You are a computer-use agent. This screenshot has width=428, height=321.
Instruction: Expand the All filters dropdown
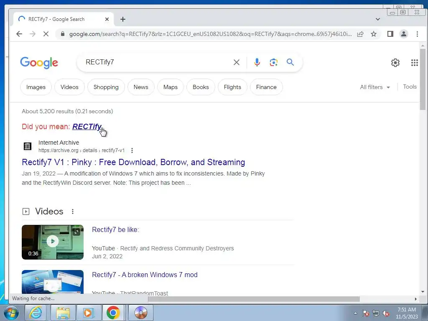click(x=375, y=87)
